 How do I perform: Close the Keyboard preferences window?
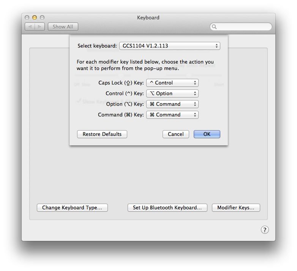[x=27, y=18]
